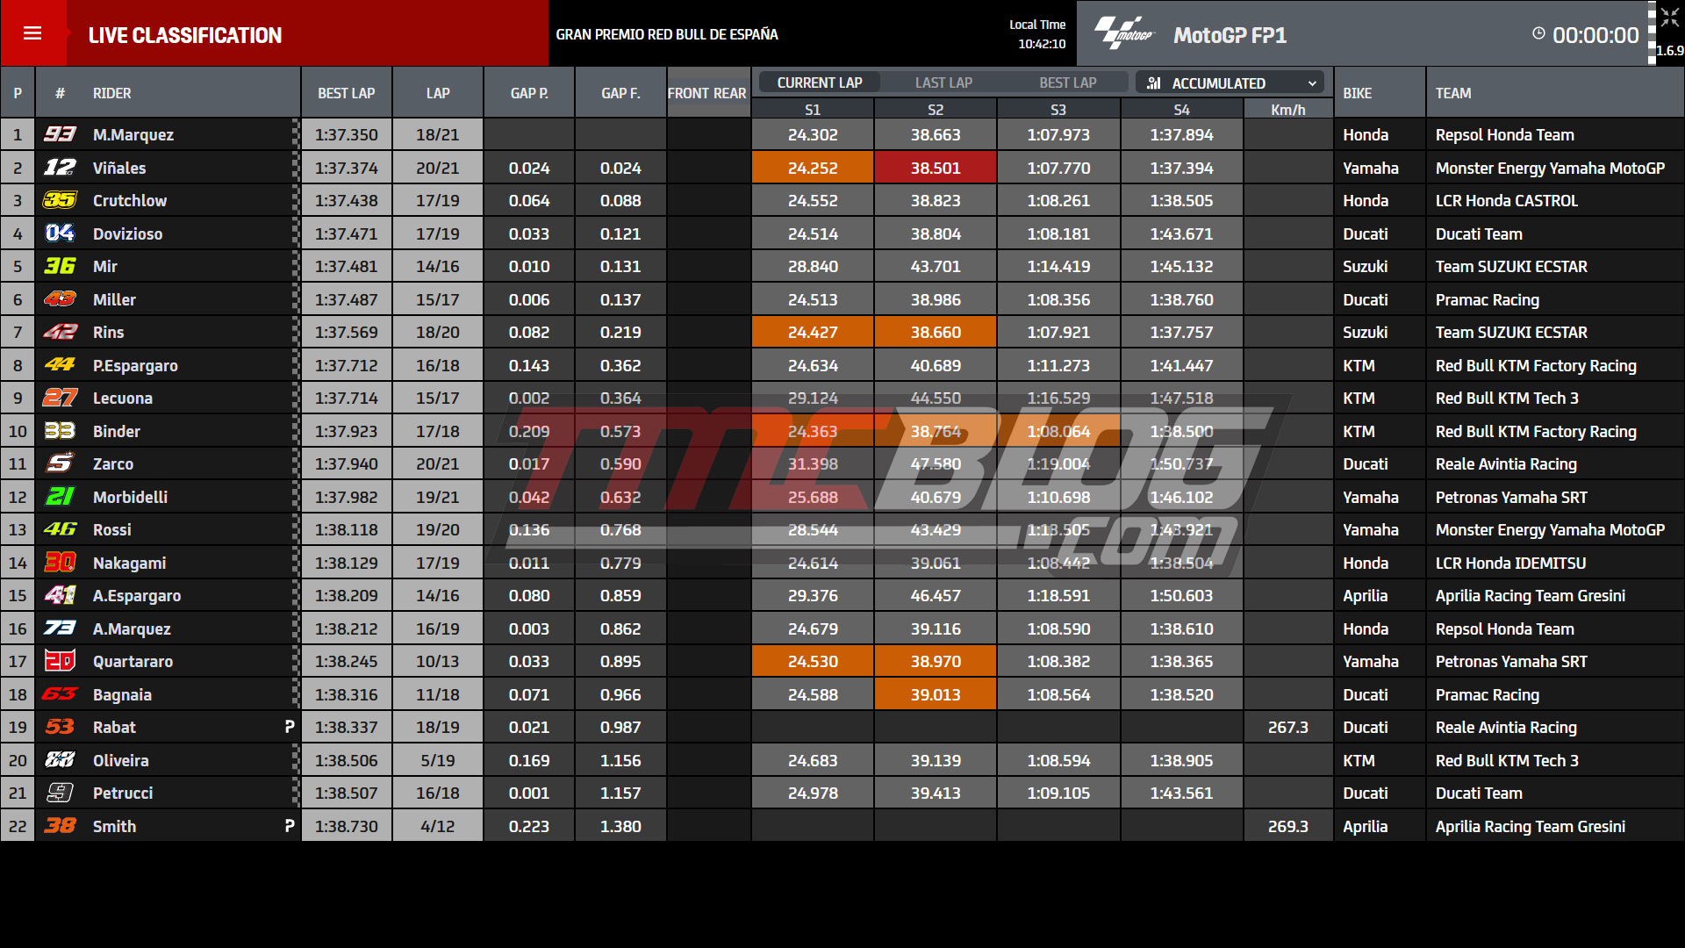1685x948 pixels.
Task: Click rider number 12 badge
Action: pos(60,168)
